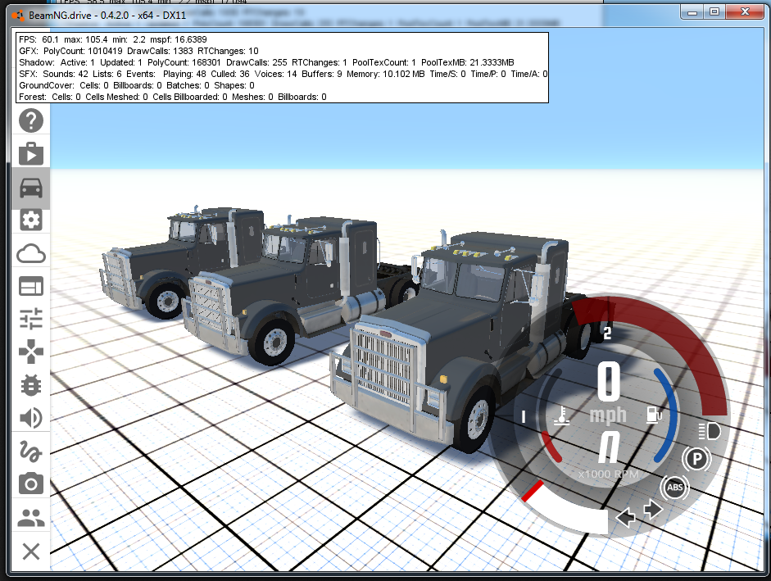
Task: Select the nearest truck in front
Action: click(x=457, y=334)
